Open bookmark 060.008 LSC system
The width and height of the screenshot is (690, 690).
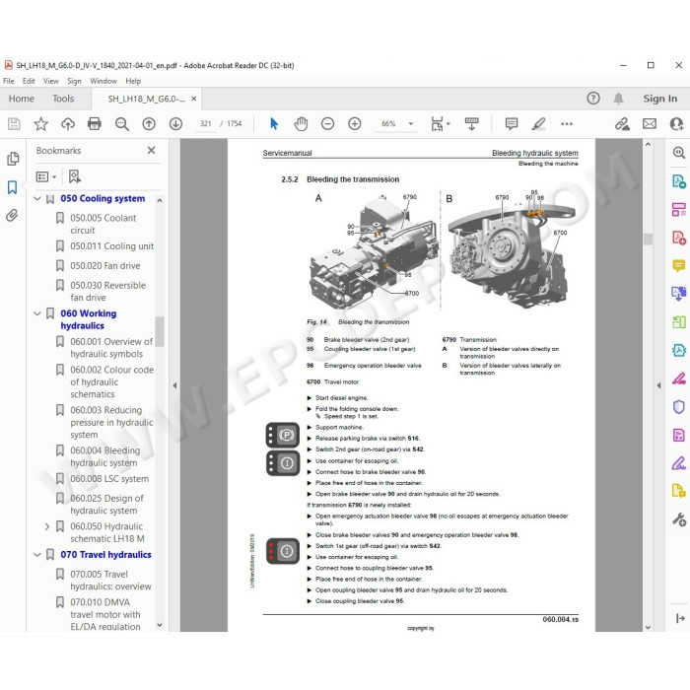point(109,479)
